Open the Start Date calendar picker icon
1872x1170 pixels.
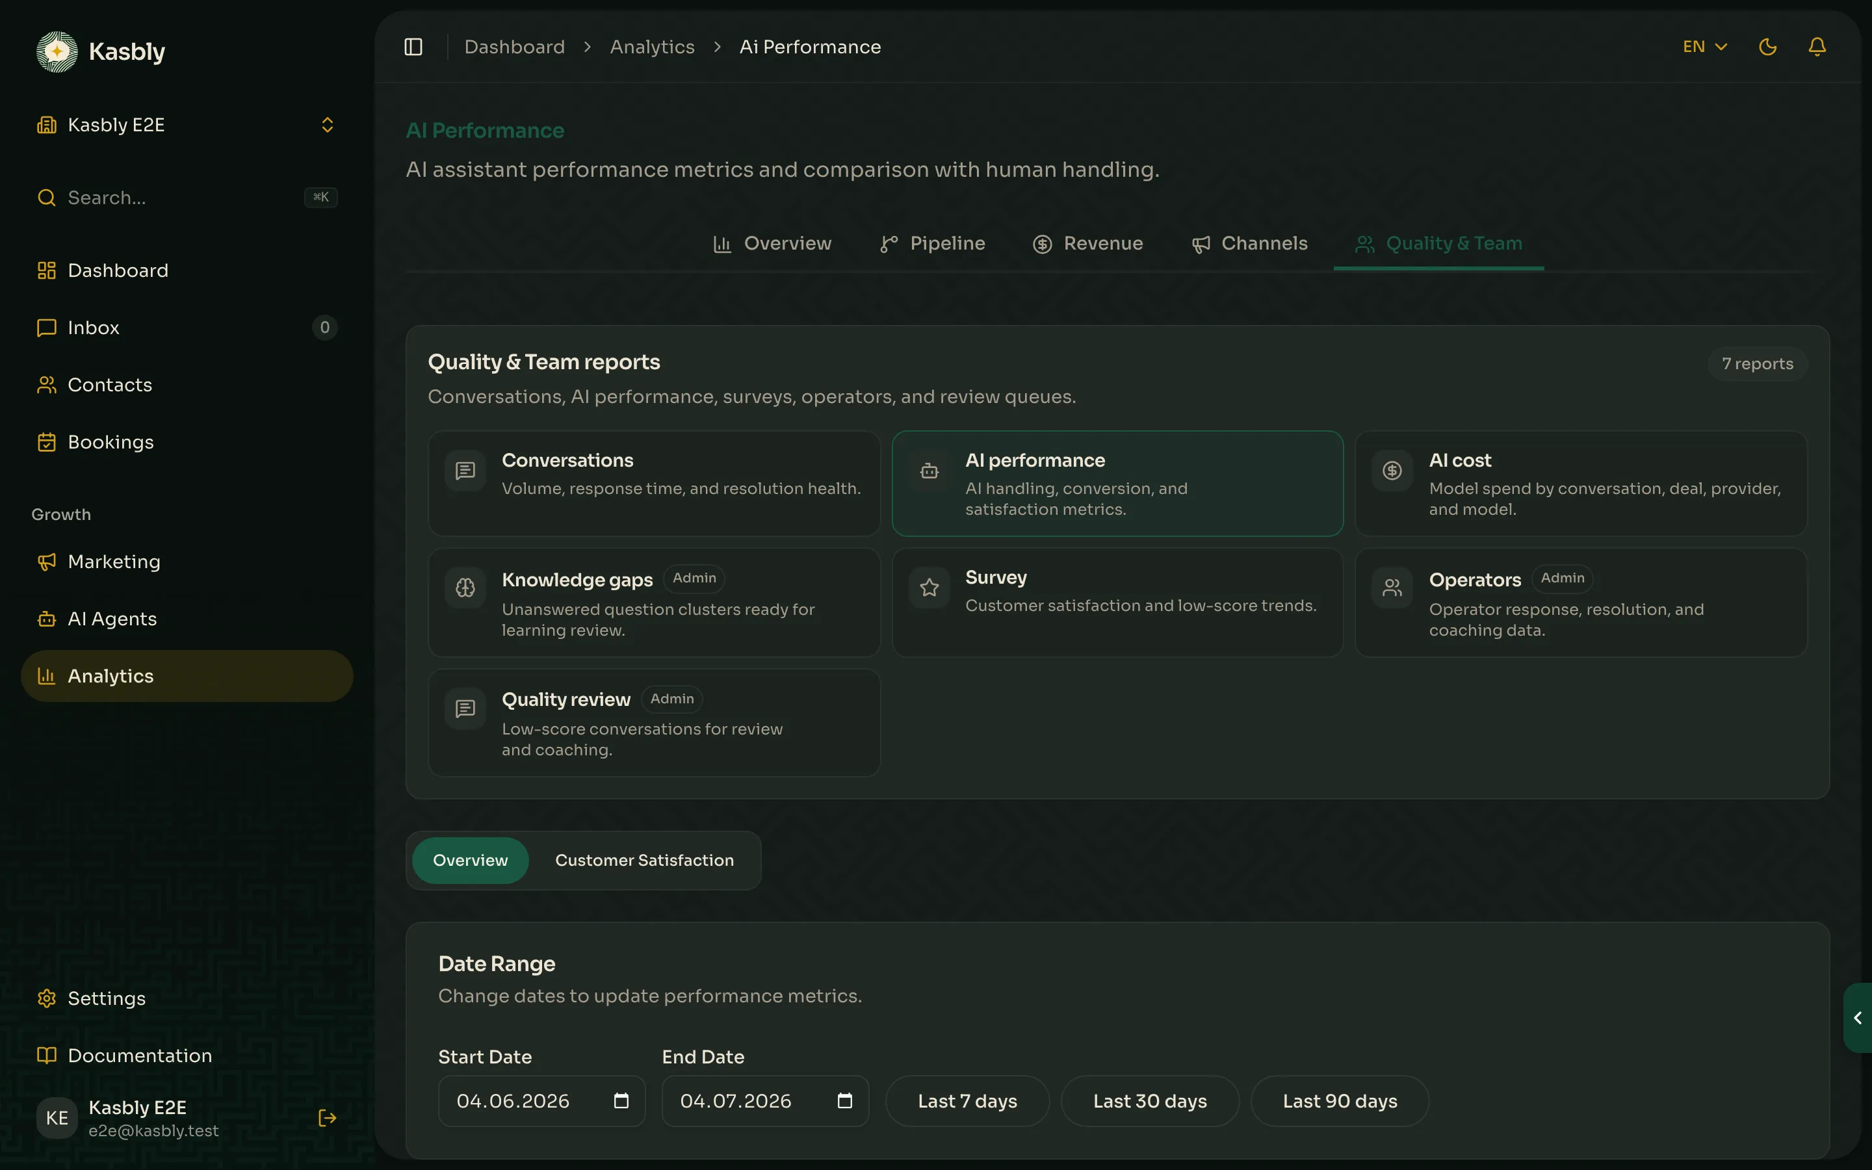click(x=621, y=1101)
